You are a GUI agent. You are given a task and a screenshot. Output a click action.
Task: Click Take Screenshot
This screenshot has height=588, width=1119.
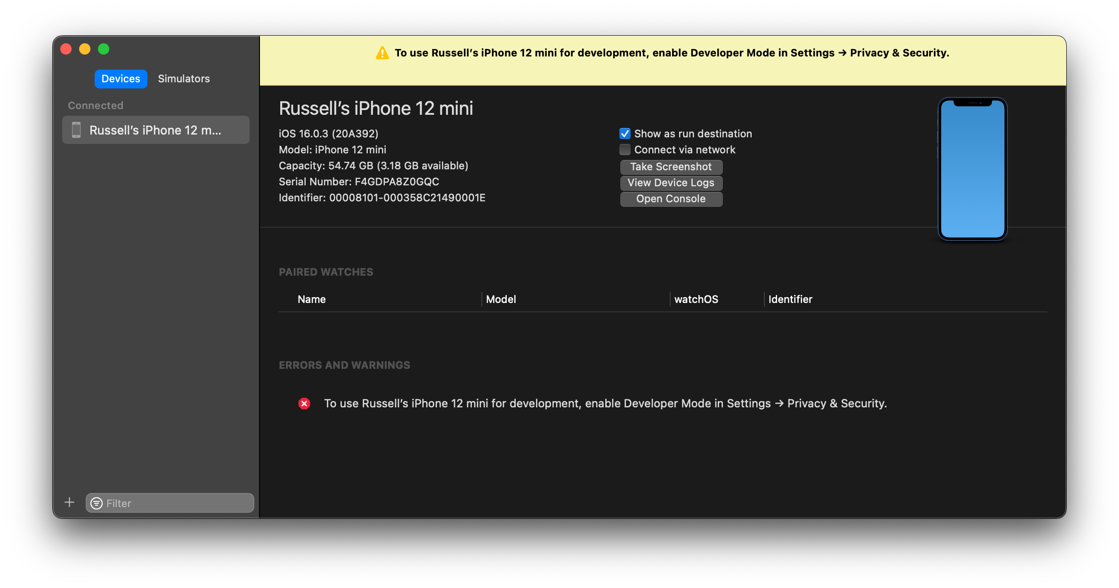(x=671, y=167)
